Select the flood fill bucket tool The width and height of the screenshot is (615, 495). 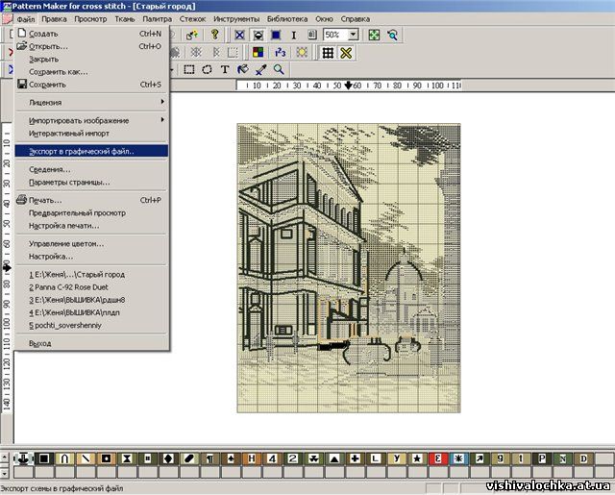pos(243,70)
